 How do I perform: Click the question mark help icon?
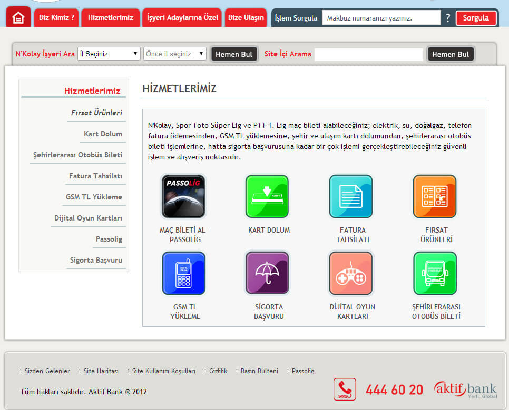click(x=448, y=18)
